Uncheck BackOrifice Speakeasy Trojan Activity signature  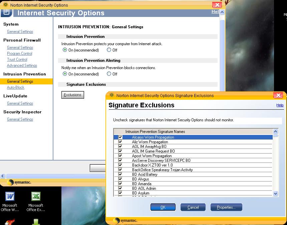tap(120, 169)
